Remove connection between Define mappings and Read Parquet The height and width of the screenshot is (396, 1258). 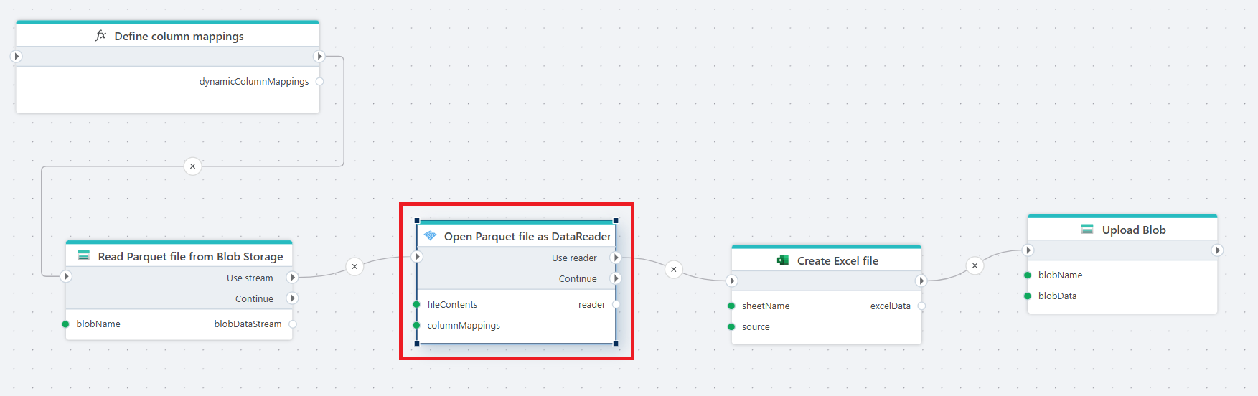(x=192, y=166)
